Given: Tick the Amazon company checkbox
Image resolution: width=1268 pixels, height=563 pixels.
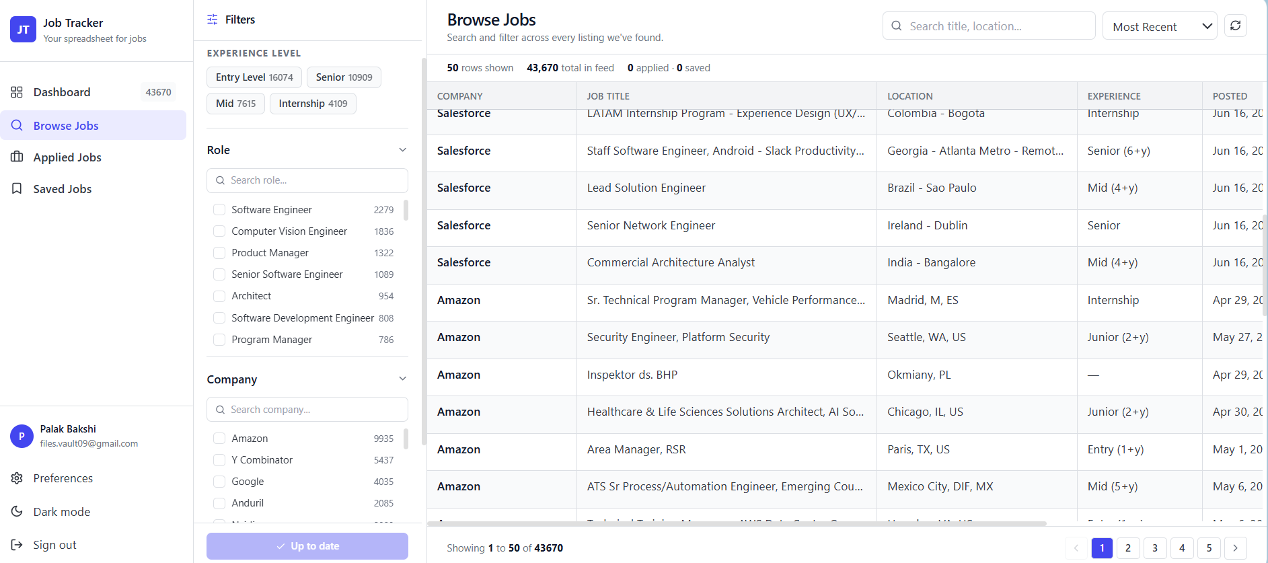Looking at the screenshot, I should (219, 439).
